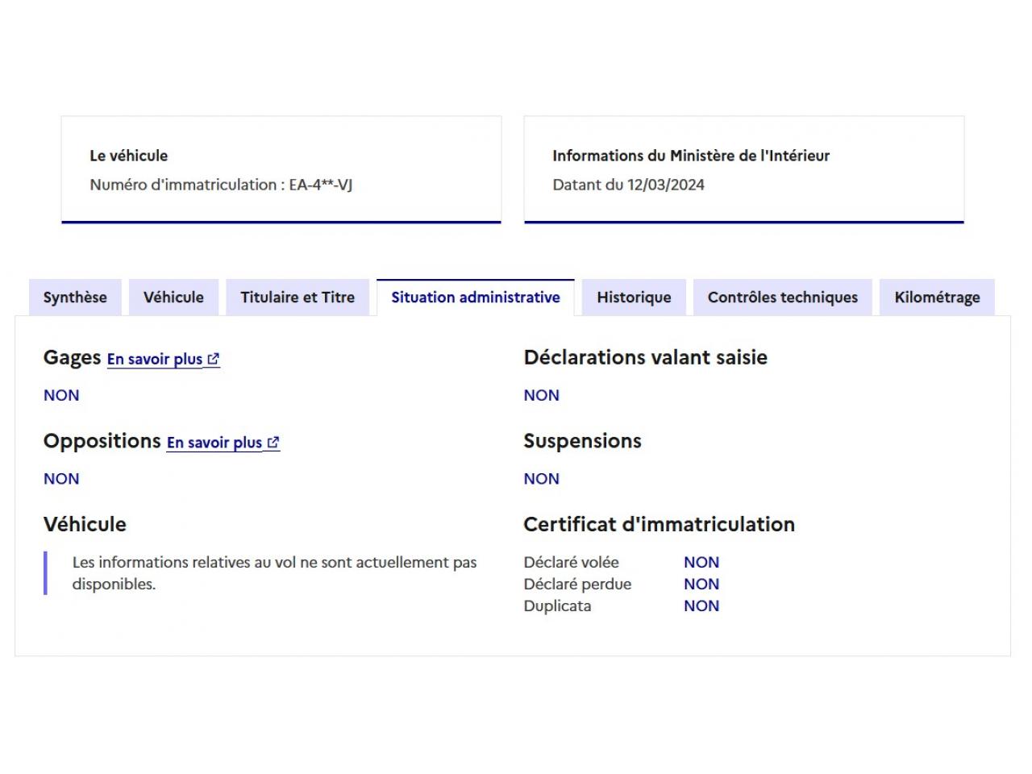Click the date 12/03/2024 text

665,185
